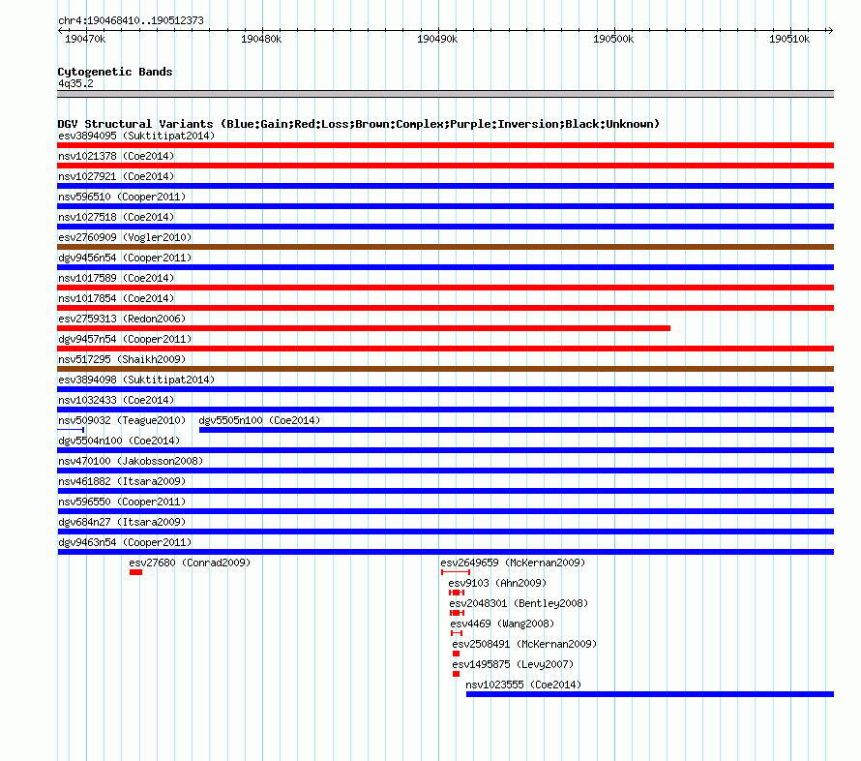Image resolution: width=861 pixels, height=761 pixels.
Task: Click the 190500k ruler position
Action: pos(613,39)
